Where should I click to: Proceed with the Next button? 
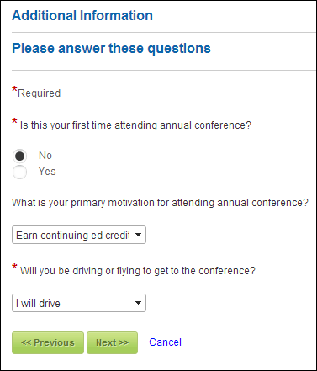(112, 342)
